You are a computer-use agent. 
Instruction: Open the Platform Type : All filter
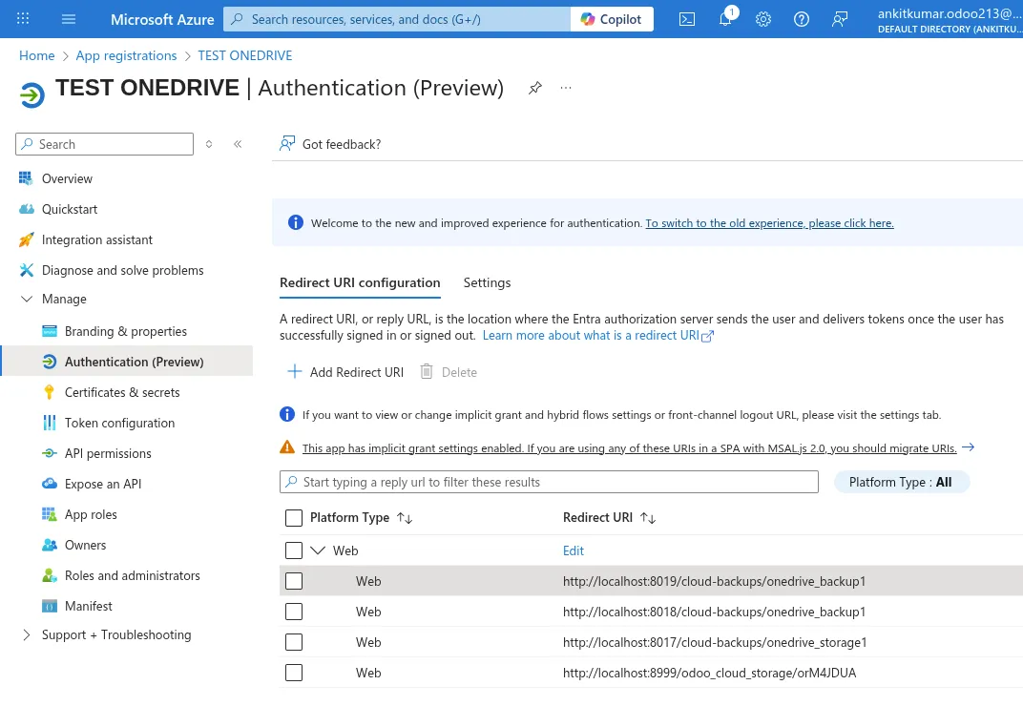point(901,482)
